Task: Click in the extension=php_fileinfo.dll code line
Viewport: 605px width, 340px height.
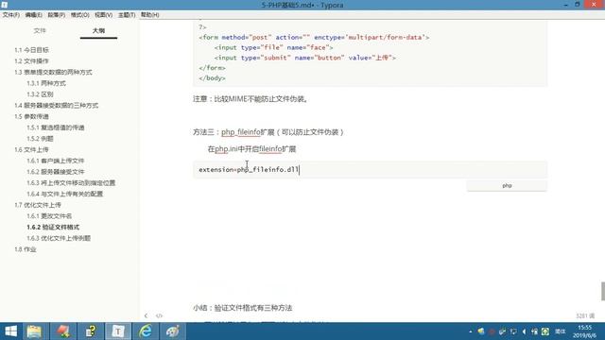Action: click(x=249, y=170)
